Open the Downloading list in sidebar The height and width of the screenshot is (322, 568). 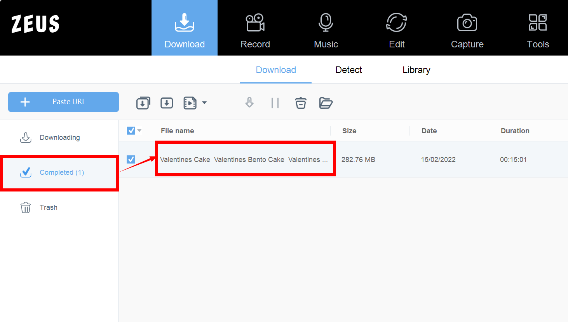click(59, 138)
